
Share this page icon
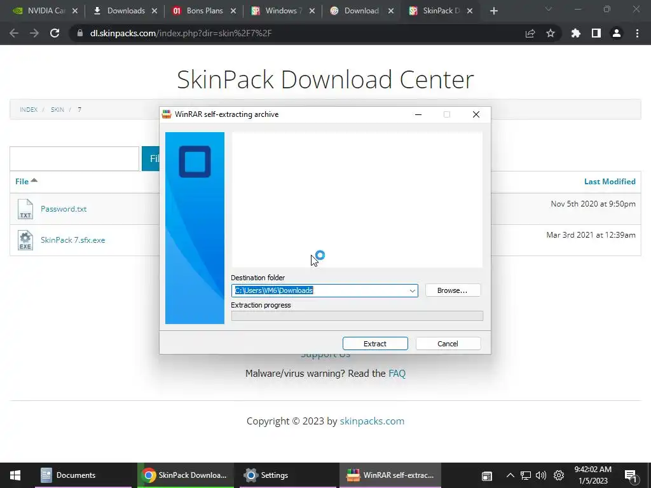tap(530, 33)
